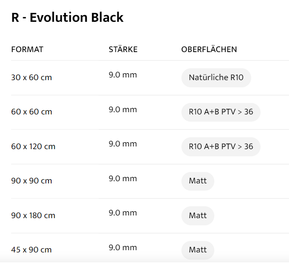Click the 60 x 120 cm format
The image size is (289, 268).
point(33,146)
